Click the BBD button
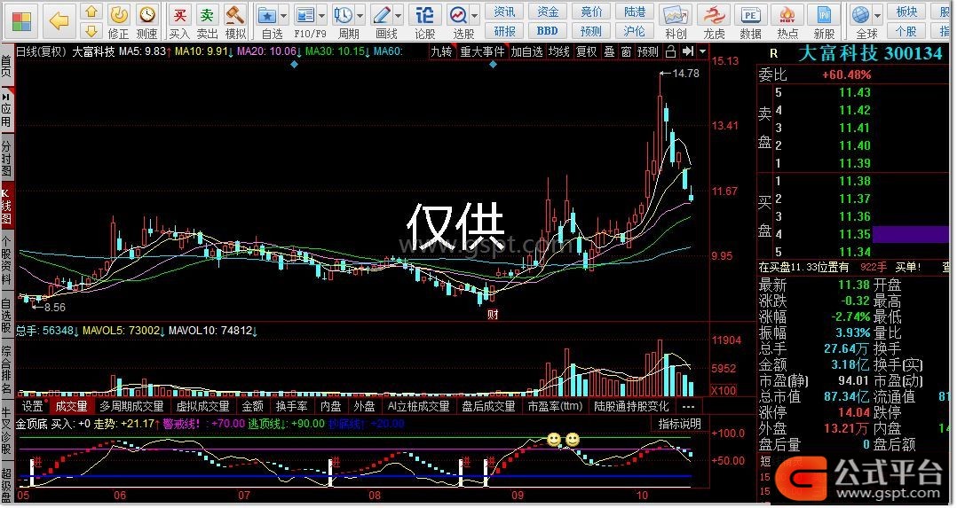The width and height of the screenshot is (957, 508). pyautogui.click(x=548, y=30)
